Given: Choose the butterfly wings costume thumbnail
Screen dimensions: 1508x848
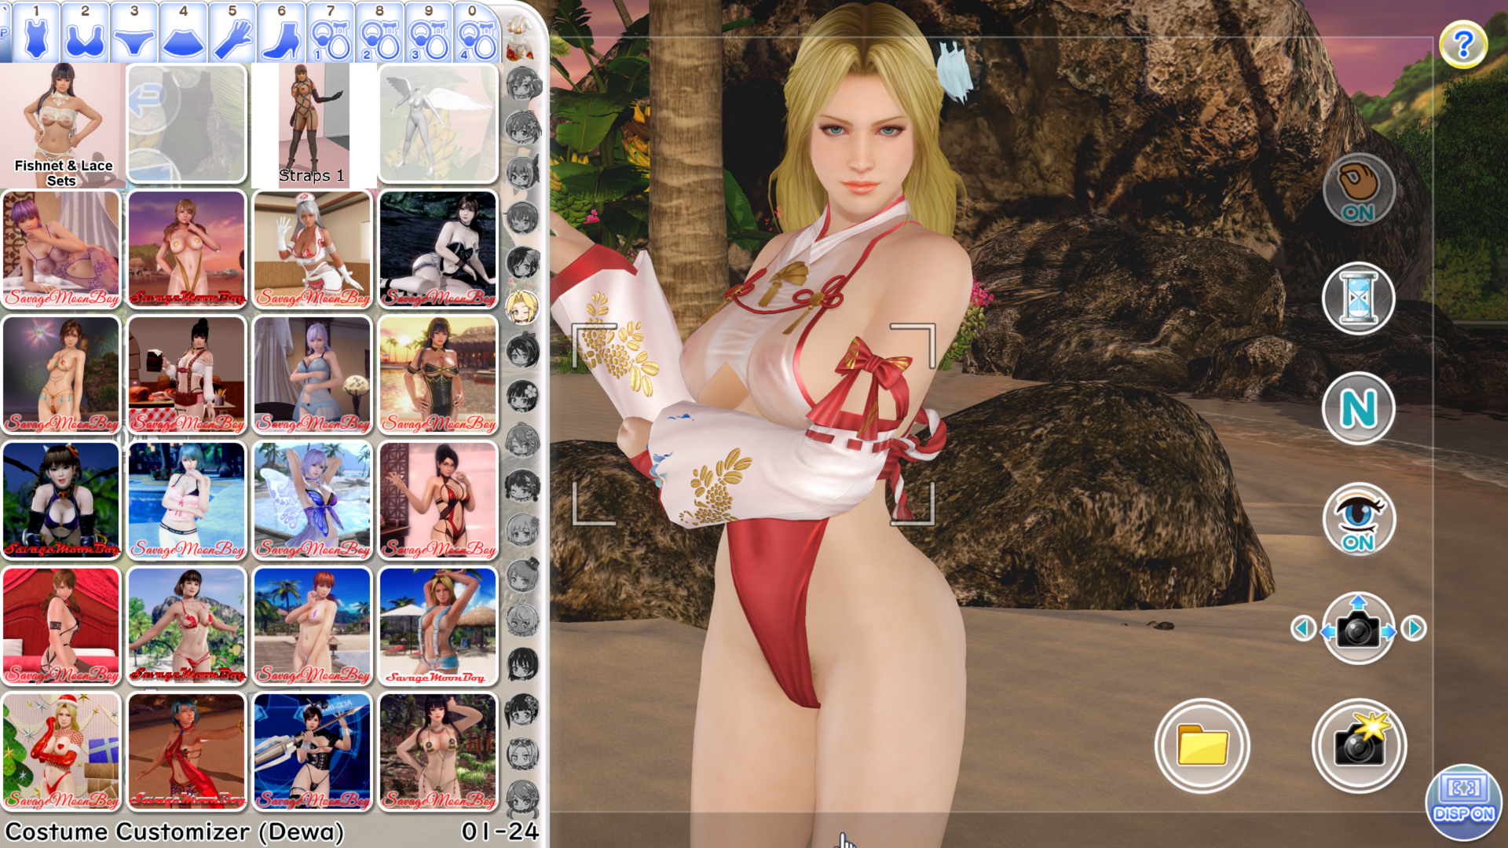Looking at the screenshot, I should (313, 501).
